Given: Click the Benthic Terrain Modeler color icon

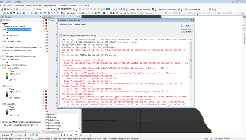Looking at the screenshot, I should click(153, 9).
